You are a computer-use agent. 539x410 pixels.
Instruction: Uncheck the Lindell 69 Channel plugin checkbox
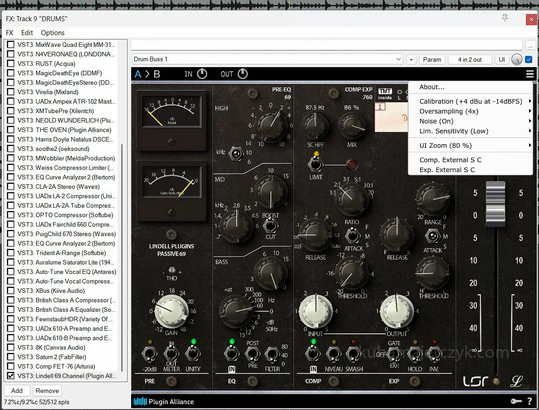click(x=10, y=376)
